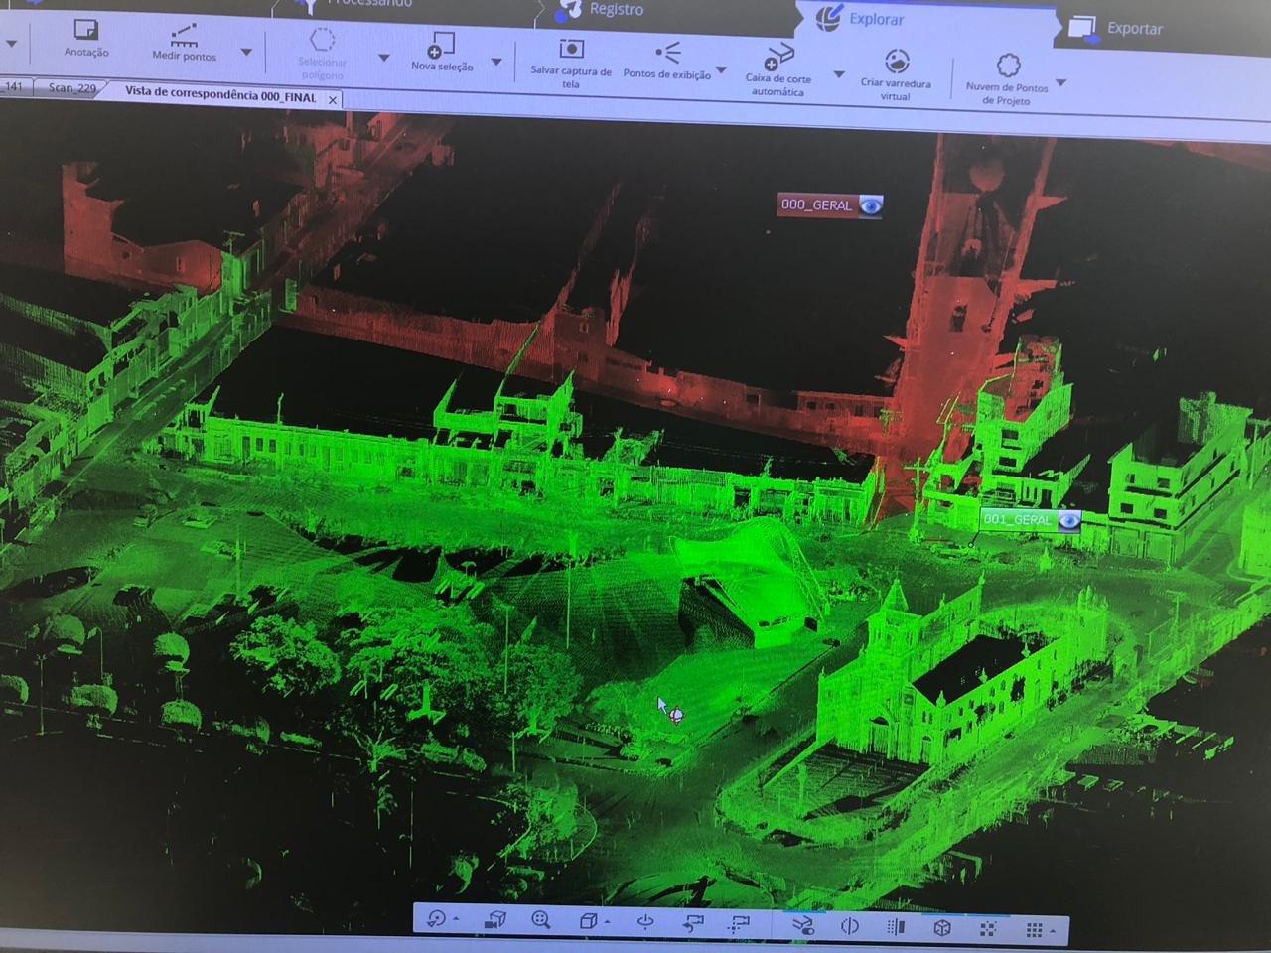Click the 000_GERAL scan label
Image resolution: width=1271 pixels, height=953 pixels.
[816, 205]
